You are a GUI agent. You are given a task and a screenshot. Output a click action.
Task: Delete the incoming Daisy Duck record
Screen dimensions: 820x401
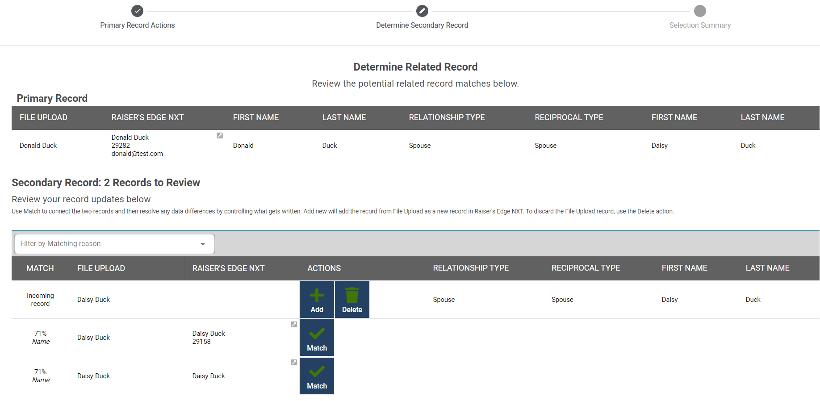point(352,299)
